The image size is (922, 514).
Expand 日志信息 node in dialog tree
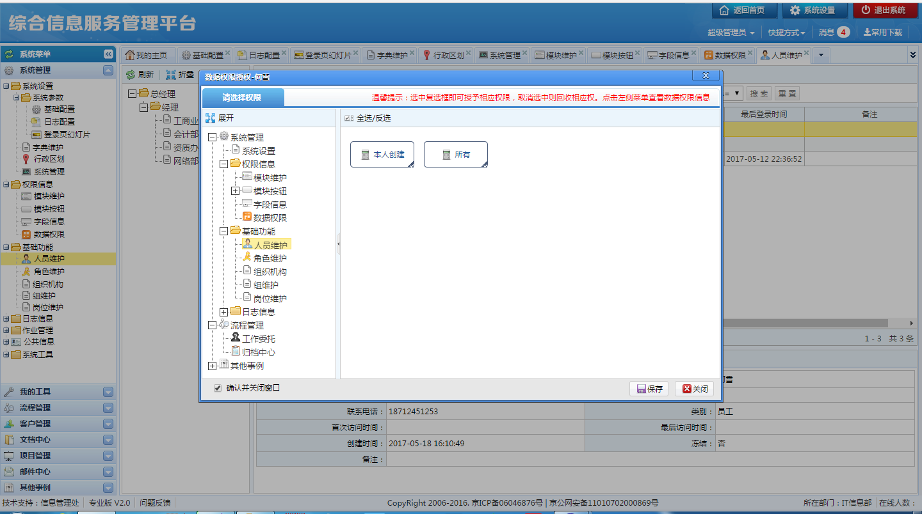tap(224, 311)
